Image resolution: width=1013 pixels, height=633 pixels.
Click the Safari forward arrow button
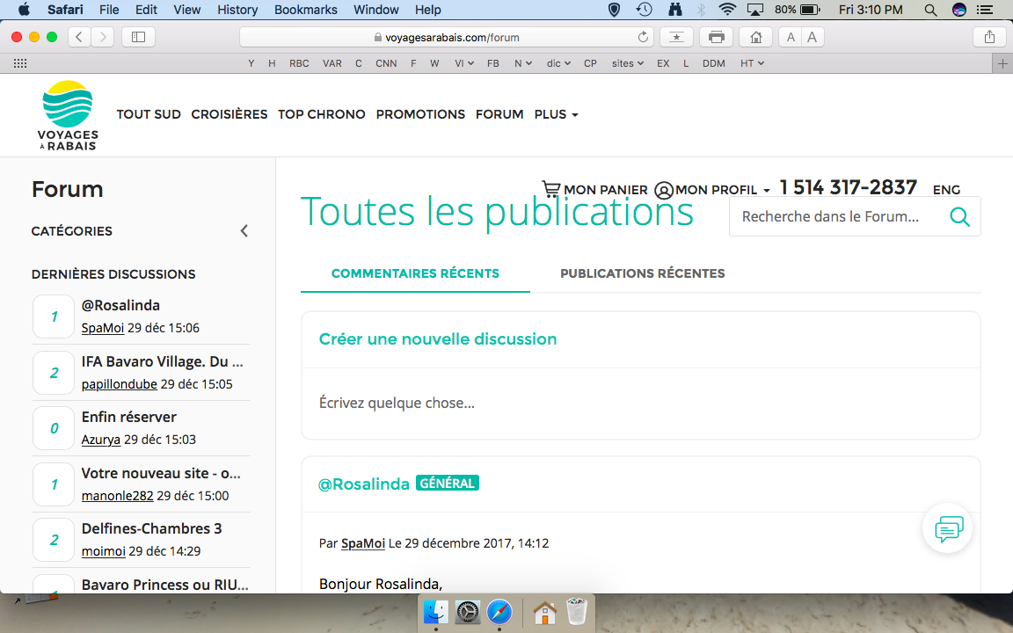point(103,37)
